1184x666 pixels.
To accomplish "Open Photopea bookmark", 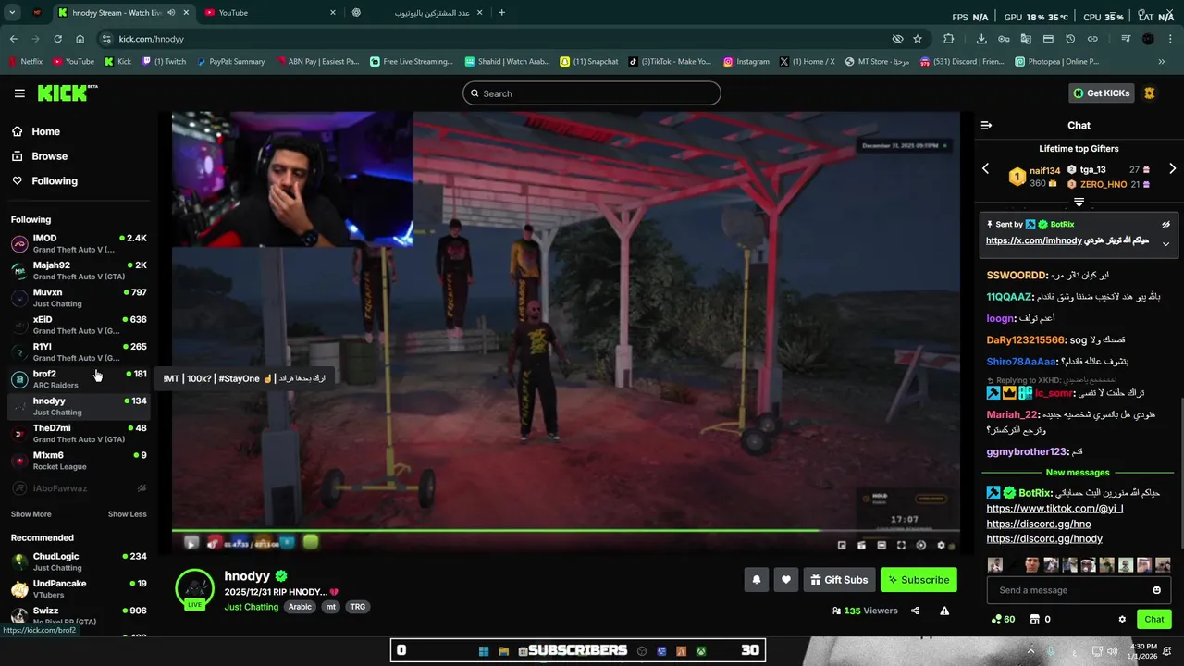I will (1056, 62).
